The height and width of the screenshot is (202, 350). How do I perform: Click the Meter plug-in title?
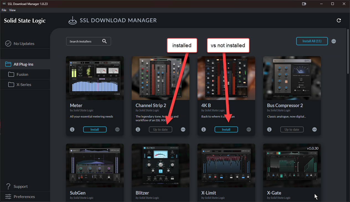76,105
